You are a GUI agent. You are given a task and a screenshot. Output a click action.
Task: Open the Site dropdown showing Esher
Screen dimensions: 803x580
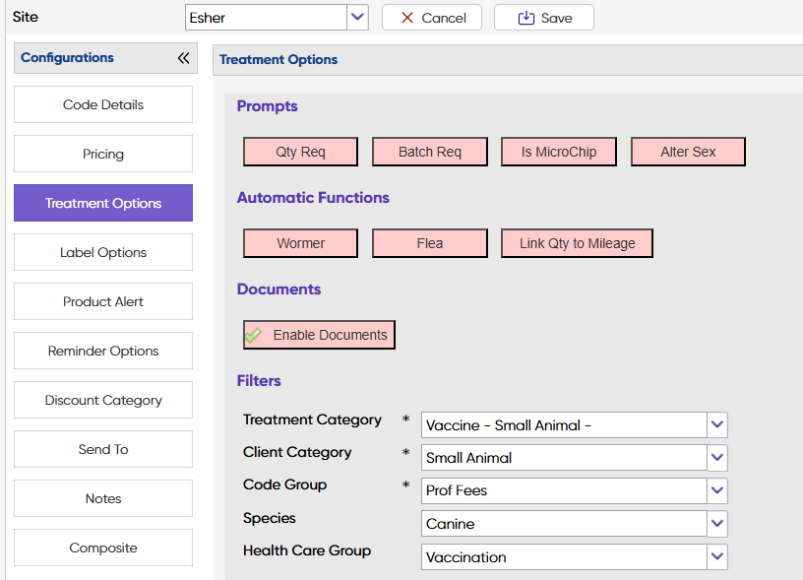(357, 18)
